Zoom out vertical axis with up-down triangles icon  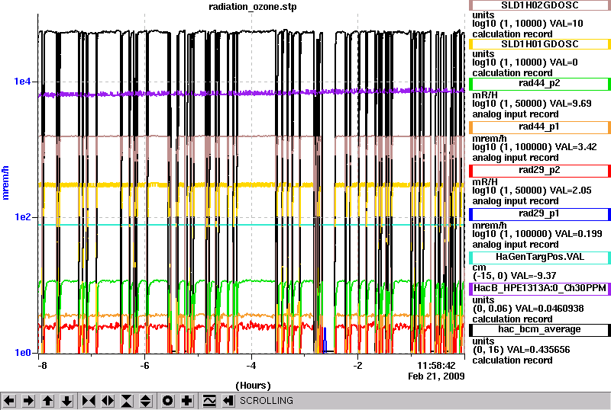[146, 401]
